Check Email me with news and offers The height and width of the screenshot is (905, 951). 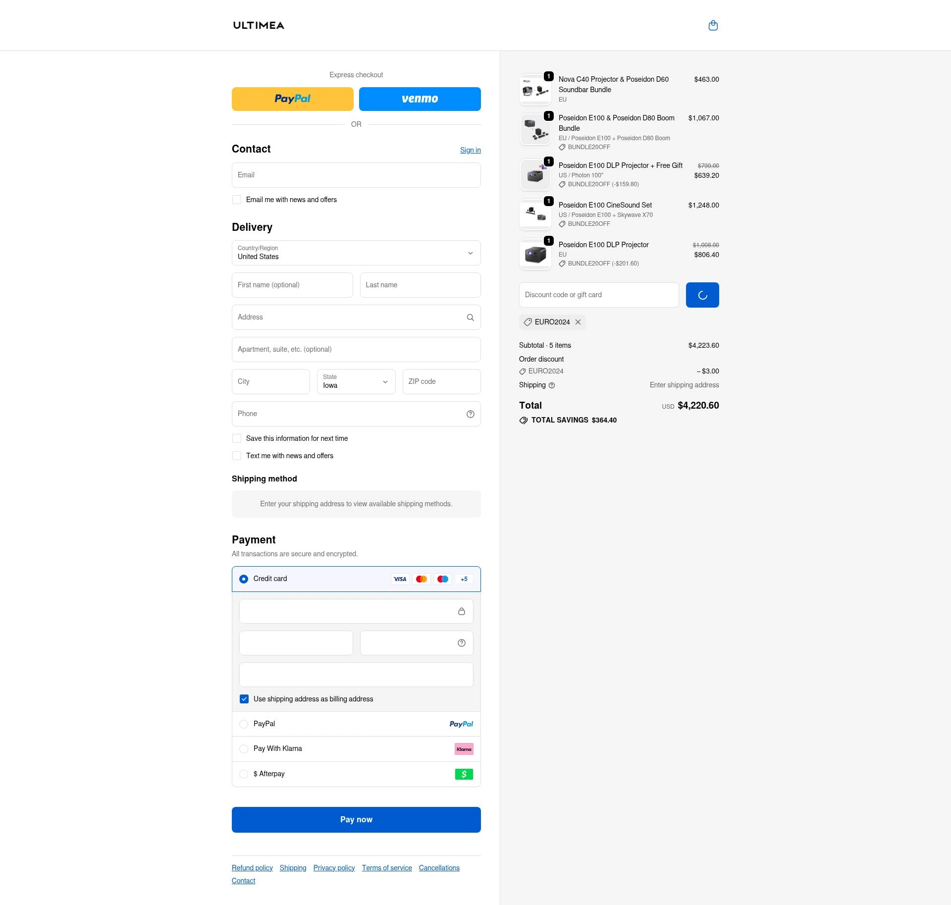click(x=237, y=200)
